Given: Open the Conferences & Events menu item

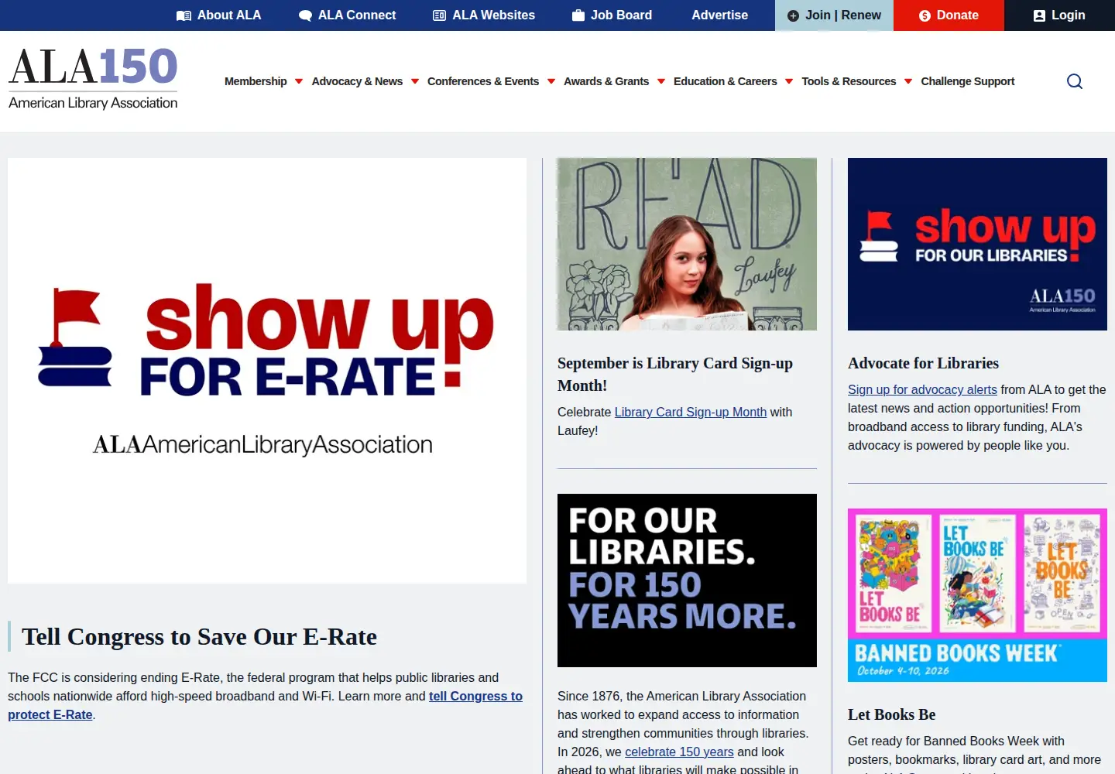Looking at the screenshot, I should (x=483, y=81).
